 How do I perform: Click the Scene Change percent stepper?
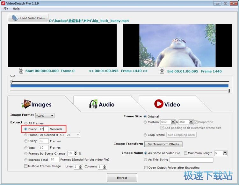click(x=76, y=153)
